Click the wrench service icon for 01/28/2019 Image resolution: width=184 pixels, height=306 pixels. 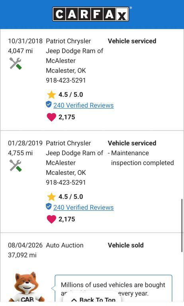16,165
